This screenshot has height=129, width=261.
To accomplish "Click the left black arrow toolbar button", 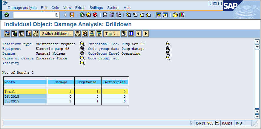I will pos(139,34).
